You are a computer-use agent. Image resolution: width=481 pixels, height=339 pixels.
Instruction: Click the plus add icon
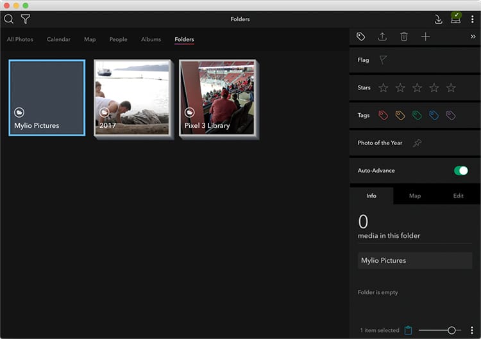point(425,36)
